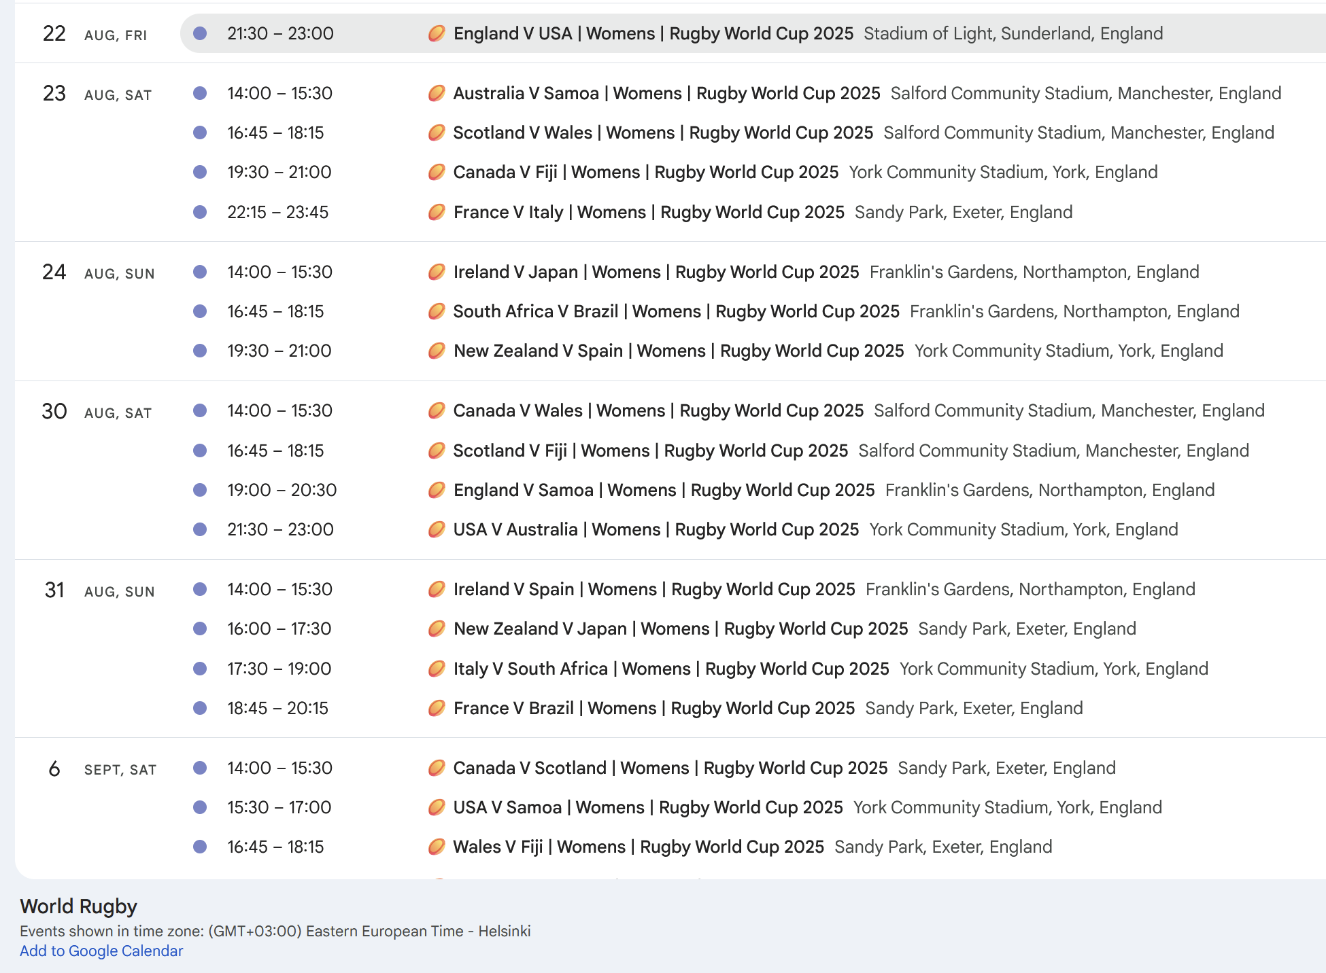This screenshot has width=1326, height=973.
Task: Click rugby ball icon for Ireland V Japan
Action: pos(437,272)
